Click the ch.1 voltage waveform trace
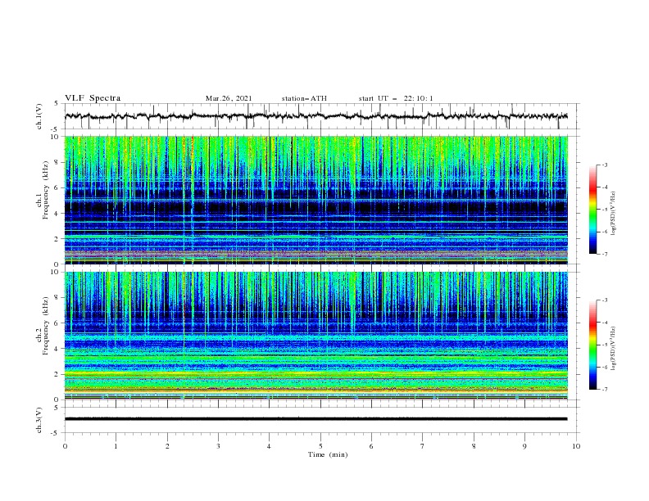Image resolution: width=649 pixels, height=501 pixels. pos(316,116)
